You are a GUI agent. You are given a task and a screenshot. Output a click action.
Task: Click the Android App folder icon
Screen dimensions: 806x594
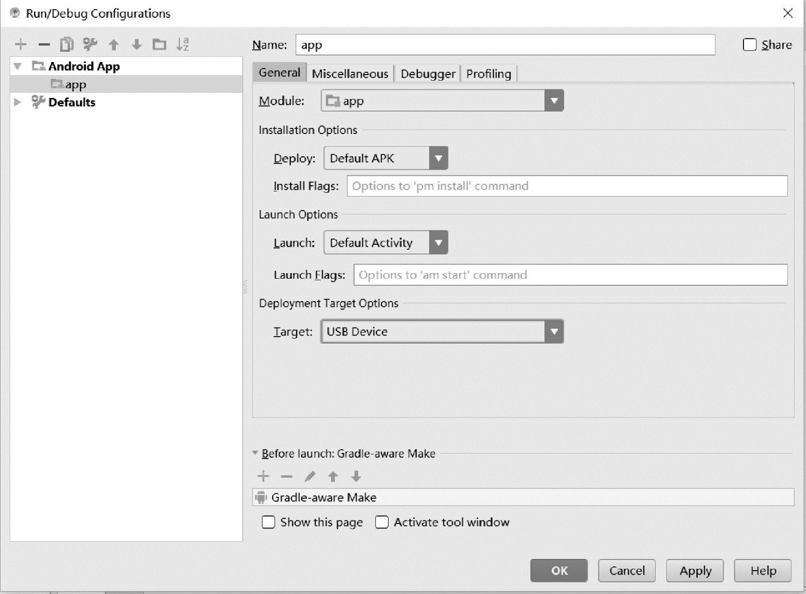coord(39,66)
